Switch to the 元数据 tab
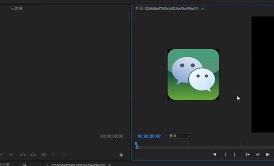This screenshot has width=274, height=166. point(16,8)
